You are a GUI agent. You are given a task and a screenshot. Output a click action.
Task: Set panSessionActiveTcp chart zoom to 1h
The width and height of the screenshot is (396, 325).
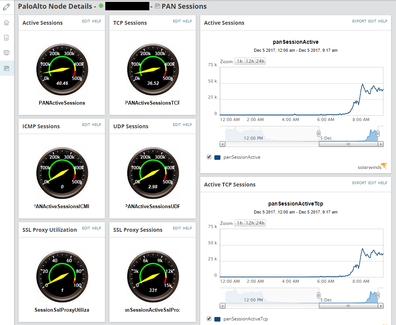[x=240, y=223]
